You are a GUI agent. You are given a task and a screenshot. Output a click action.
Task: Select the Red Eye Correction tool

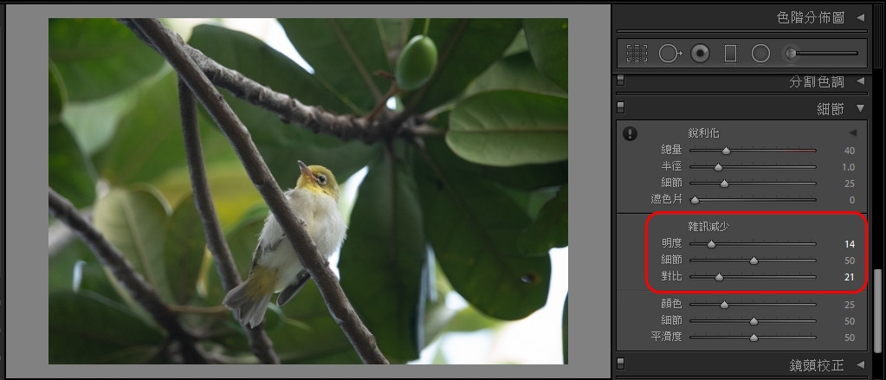click(x=700, y=54)
